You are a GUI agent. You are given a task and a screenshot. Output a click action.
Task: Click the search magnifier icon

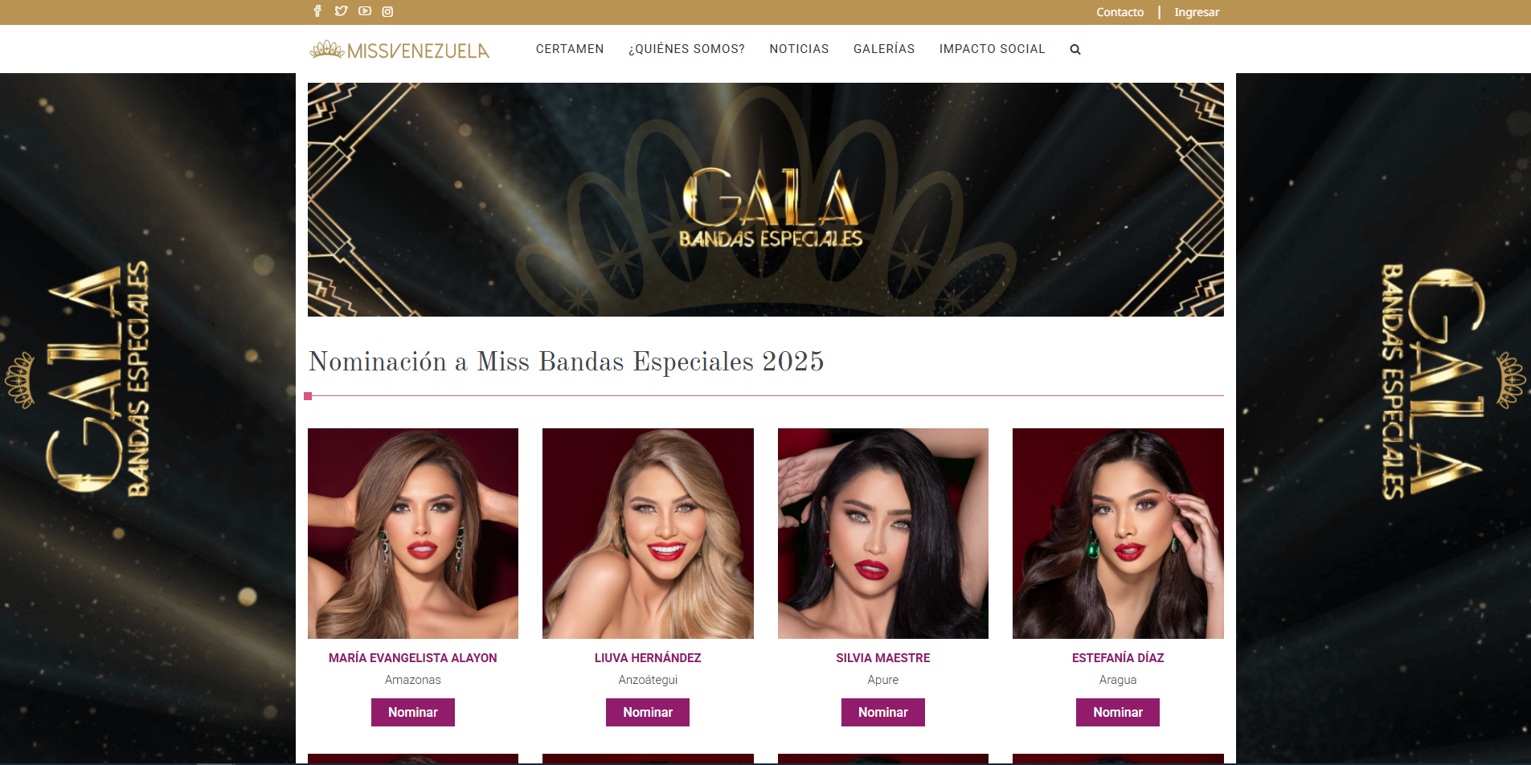click(1075, 50)
